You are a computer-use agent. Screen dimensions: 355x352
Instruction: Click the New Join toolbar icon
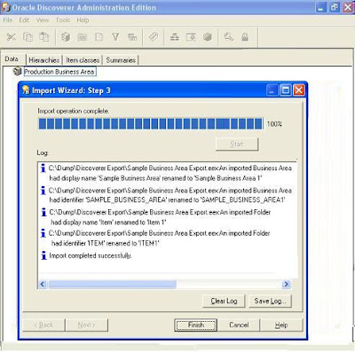[x=132, y=37]
